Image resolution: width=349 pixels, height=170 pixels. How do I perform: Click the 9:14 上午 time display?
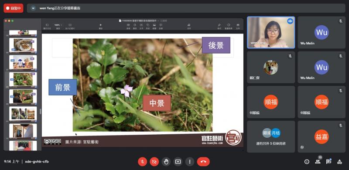[x=12, y=162]
